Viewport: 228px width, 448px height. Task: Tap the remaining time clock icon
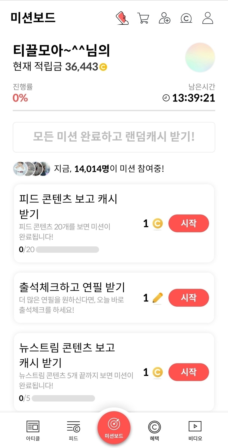[166, 98]
